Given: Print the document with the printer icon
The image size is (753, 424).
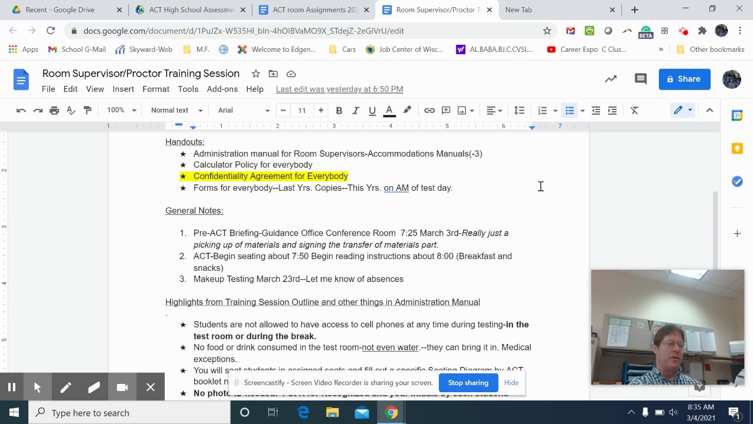Looking at the screenshot, I should click(54, 110).
